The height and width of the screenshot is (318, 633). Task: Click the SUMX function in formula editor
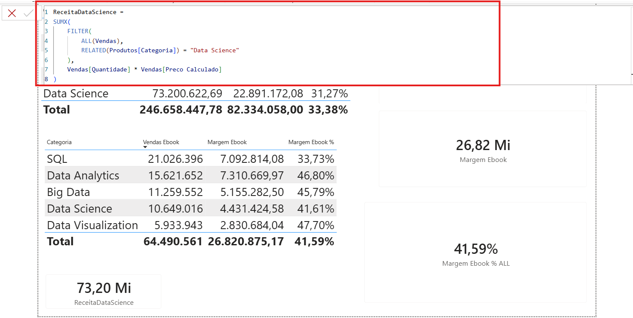60,22
